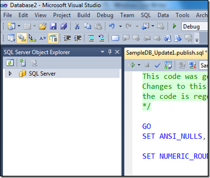This screenshot has width=210, height=178.
Task: Open the Redo history dropdown arrow
Action: [137, 26]
